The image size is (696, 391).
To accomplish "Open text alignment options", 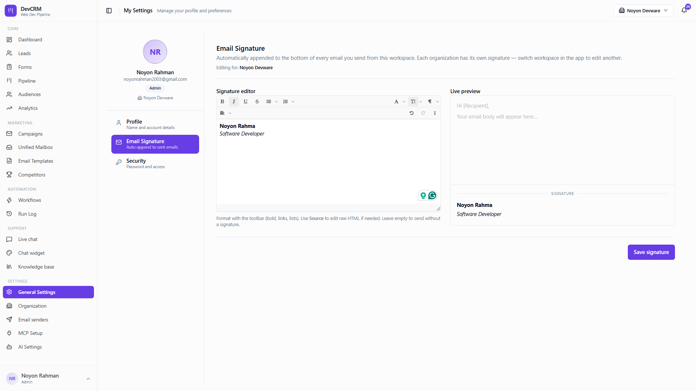I will point(225,113).
